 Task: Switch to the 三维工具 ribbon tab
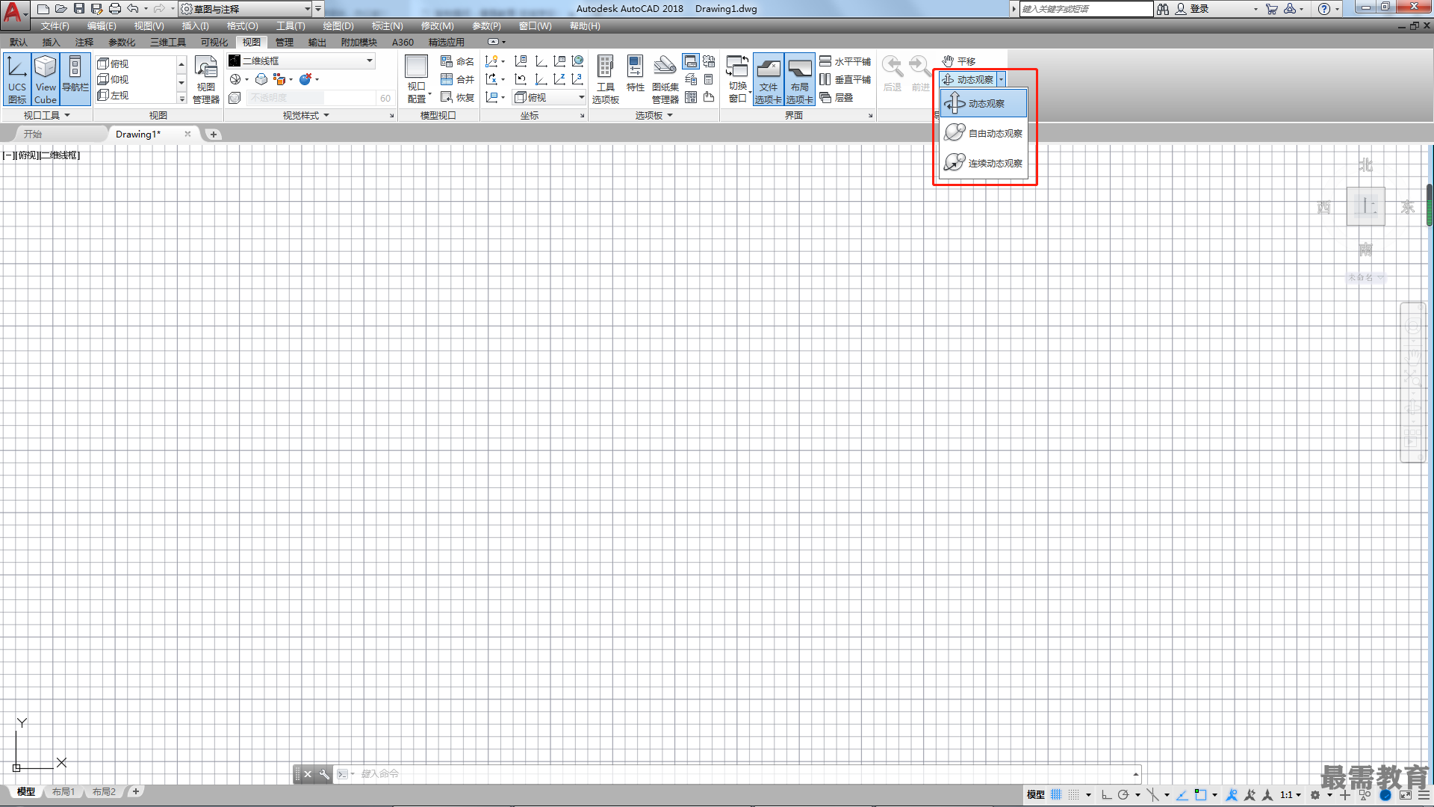(168, 43)
